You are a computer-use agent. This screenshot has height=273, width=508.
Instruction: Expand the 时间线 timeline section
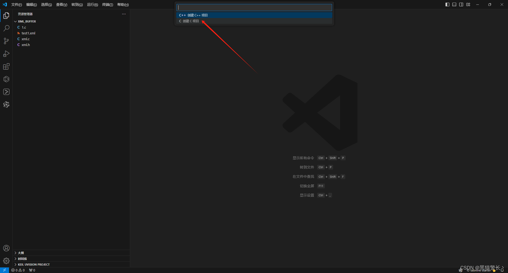[x=71, y=259]
